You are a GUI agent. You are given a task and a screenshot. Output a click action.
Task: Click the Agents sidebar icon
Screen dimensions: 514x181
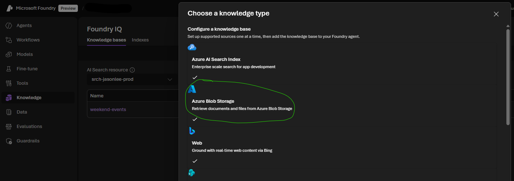click(9, 26)
